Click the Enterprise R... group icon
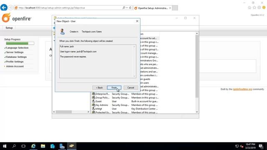 point(93,94)
